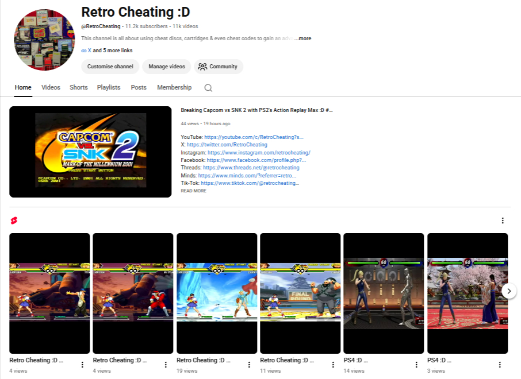This screenshot has height=379, width=521.
Task: Open title of the 19 views short
Action: 204,360
